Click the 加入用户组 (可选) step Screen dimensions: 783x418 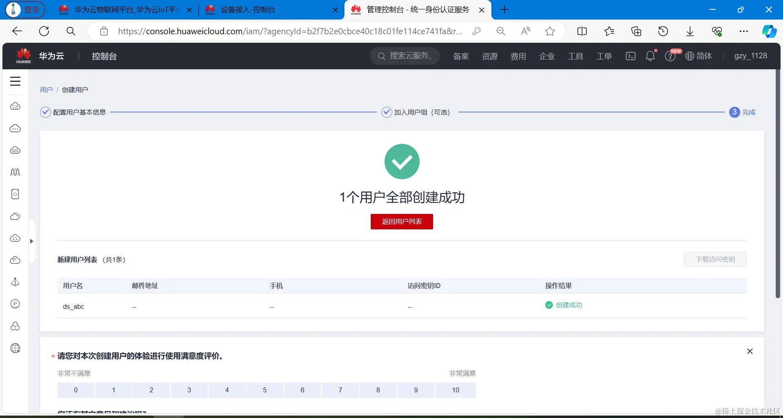pyautogui.click(x=416, y=112)
